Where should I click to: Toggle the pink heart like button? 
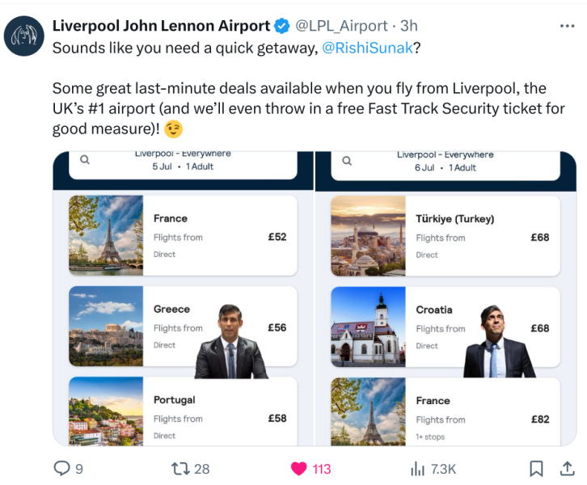299,468
